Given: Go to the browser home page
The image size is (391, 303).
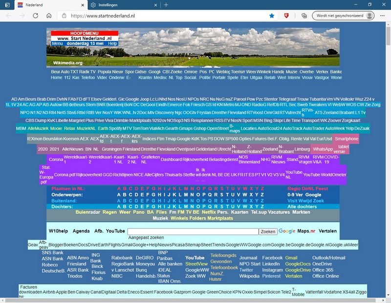Looking at the screenshot, I should pos(49,16).
